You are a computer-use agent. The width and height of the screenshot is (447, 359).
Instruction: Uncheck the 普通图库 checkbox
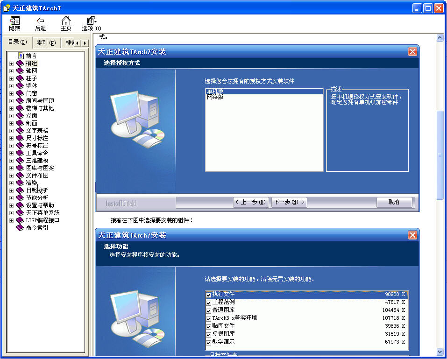click(208, 310)
